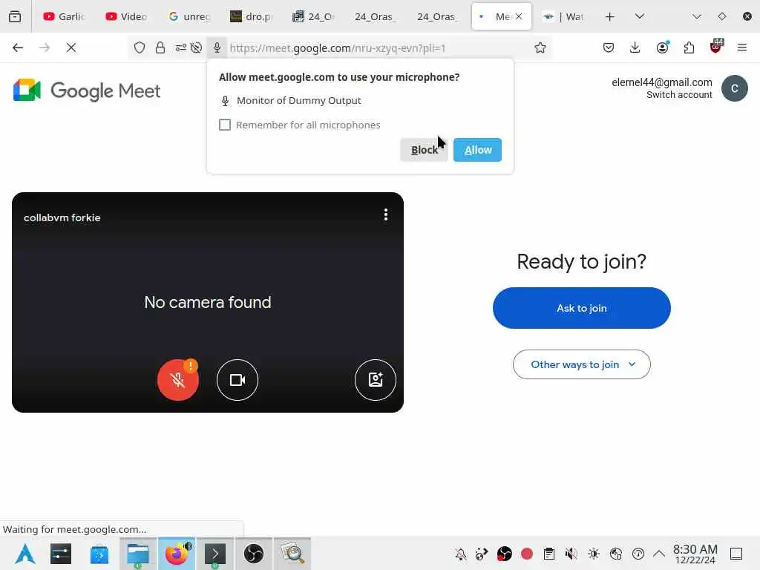Screen dimensions: 760x570
Task: Save page to Pocket icon
Action: [x=609, y=47]
